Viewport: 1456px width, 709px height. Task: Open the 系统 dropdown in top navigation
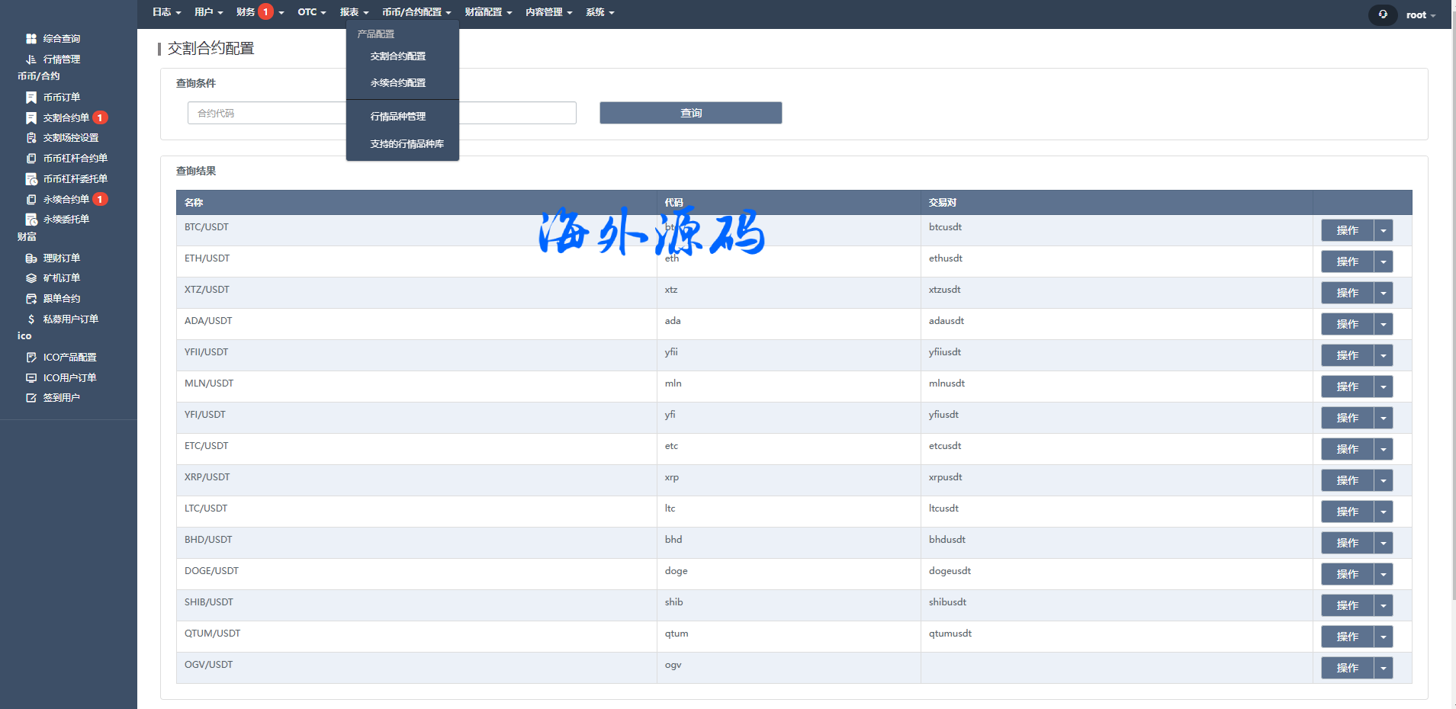pos(599,12)
